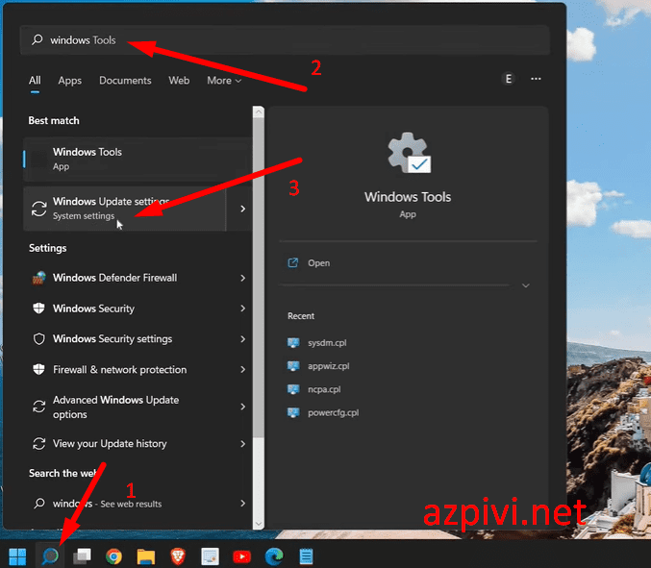Open File Explorer from the taskbar
This screenshot has height=568, width=651.
click(x=146, y=556)
